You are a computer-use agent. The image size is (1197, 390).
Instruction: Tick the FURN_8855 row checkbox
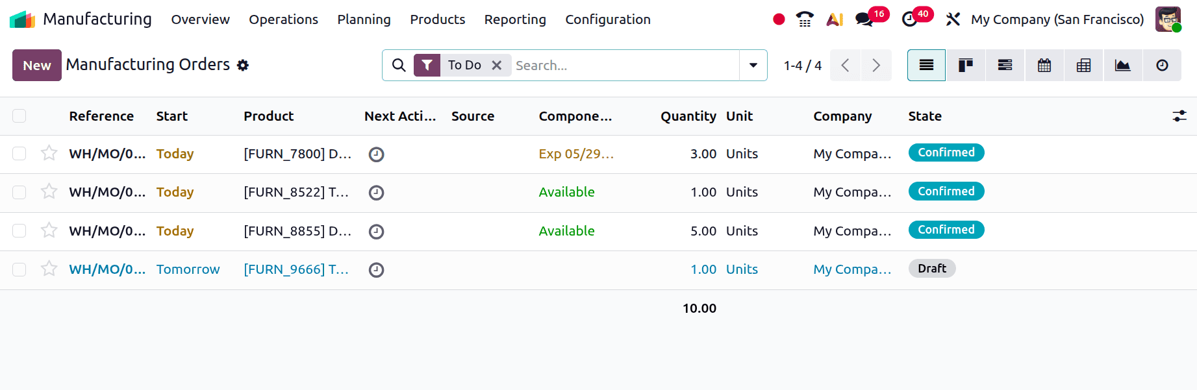tap(19, 230)
